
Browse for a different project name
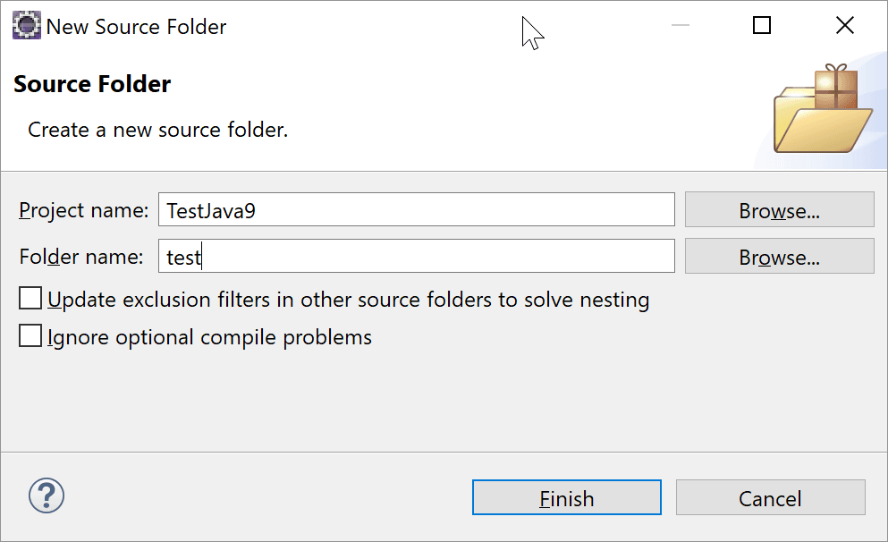pyautogui.click(x=779, y=209)
